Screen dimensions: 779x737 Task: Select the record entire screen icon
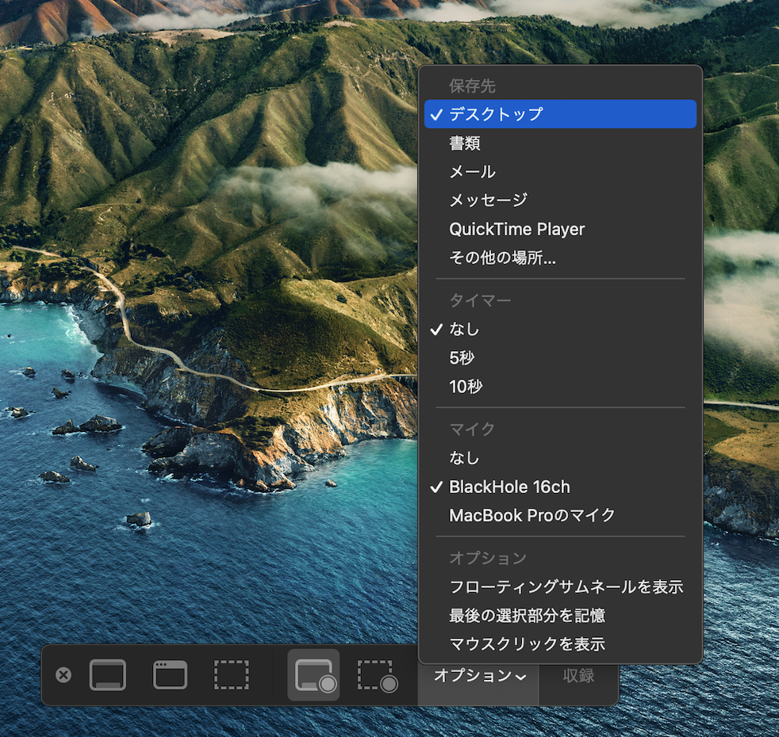pyautogui.click(x=314, y=675)
